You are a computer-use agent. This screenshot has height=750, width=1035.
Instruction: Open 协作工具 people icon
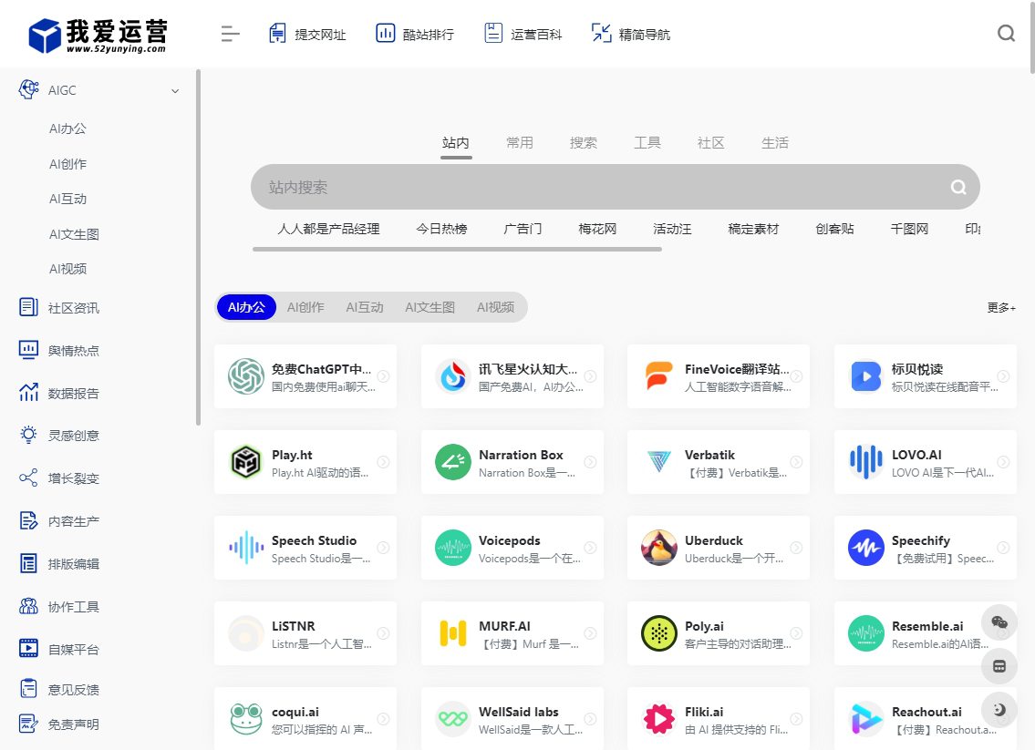28,607
